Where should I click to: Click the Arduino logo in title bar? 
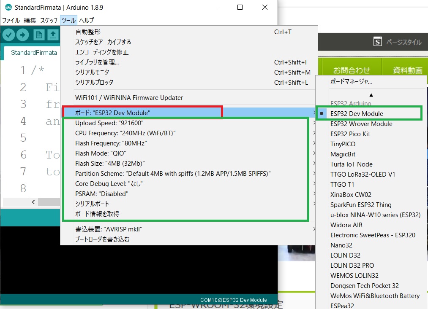[8, 7]
